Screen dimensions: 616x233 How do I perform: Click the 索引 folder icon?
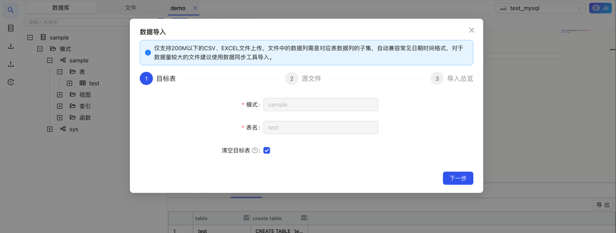73,106
